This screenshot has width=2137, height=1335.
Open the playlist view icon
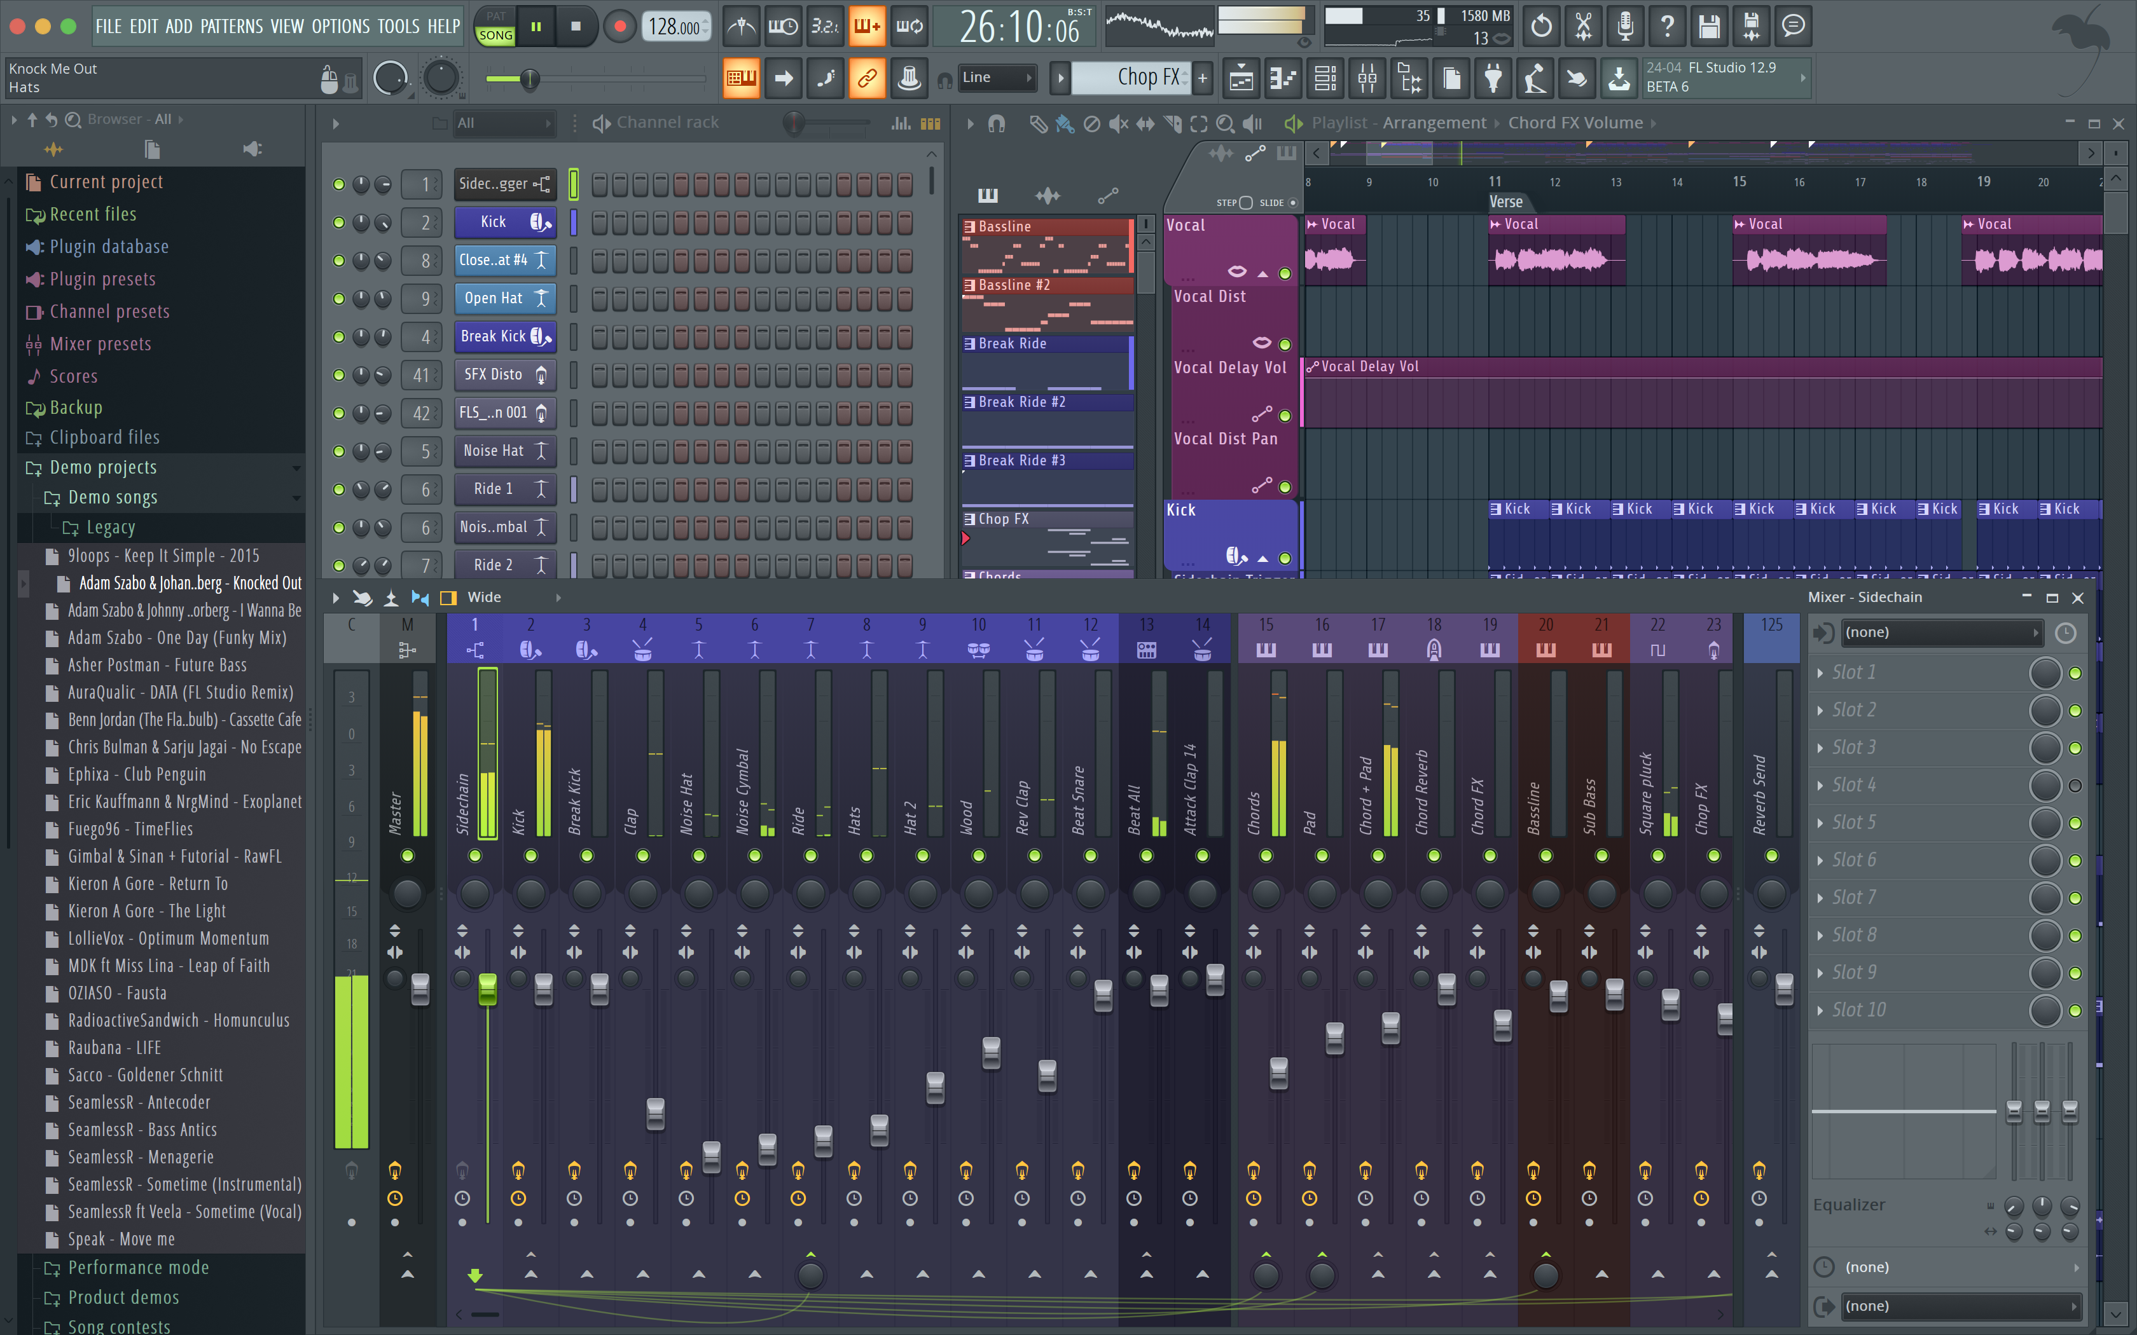(1241, 79)
